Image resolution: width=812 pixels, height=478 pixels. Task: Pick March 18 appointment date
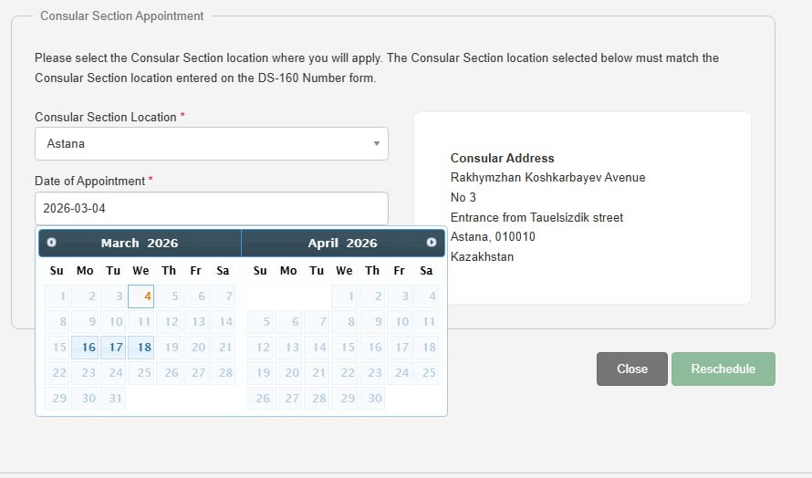pos(141,348)
